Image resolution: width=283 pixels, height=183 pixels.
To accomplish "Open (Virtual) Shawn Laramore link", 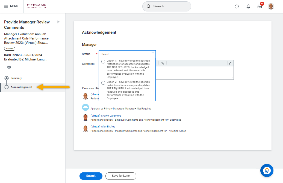I will click(106, 116).
